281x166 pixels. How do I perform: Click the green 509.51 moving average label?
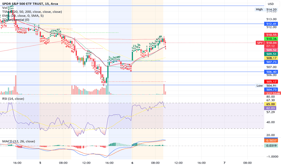click(271, 54)
